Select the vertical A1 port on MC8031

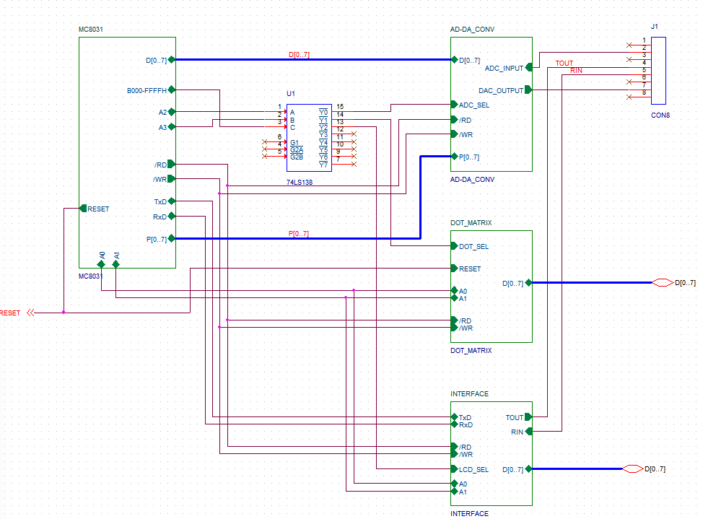[x=116, y=264]
